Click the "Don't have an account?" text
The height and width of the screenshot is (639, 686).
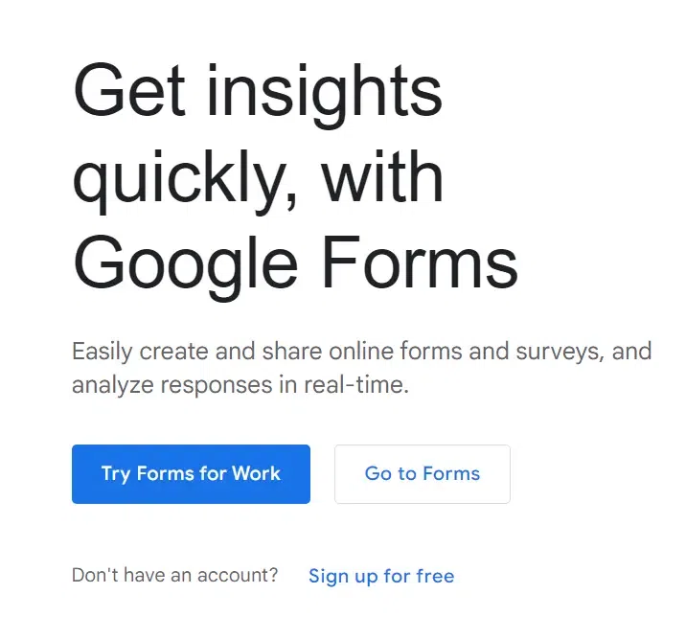[x=174, y=575]
